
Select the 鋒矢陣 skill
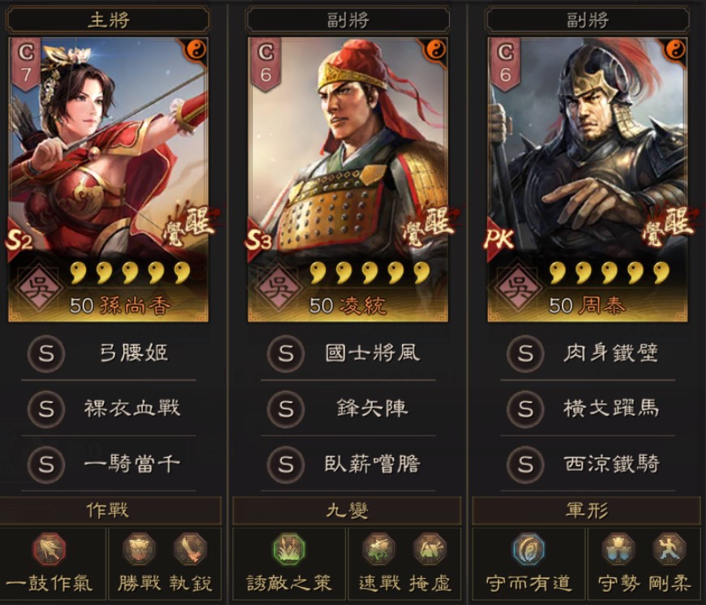click(348, 409)
